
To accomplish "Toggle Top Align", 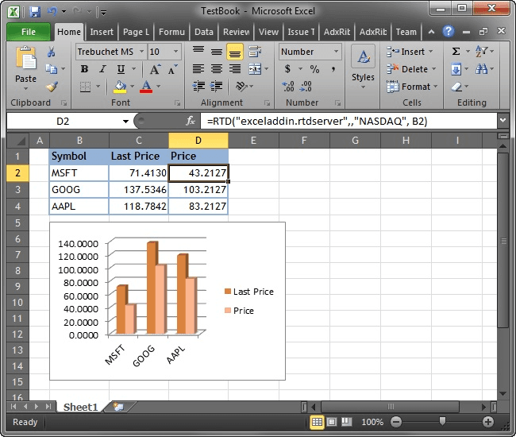I will click(198, 52).
